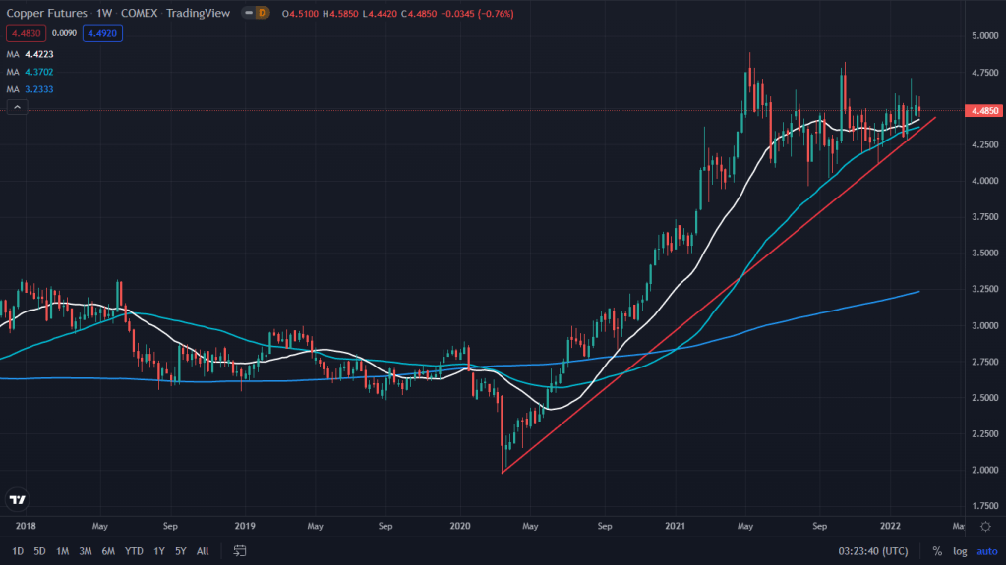Screen dimensions: 1006x565
Task: Select the 1D time range
Action: [x=18, y=551]
